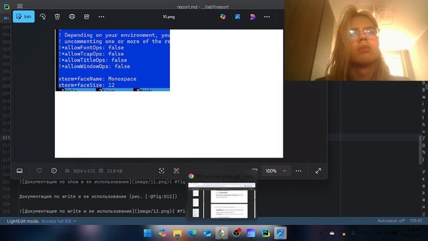The image size is (428, 241).
Task: Click the 115:61 cursor position indicator
Action: [416, 221]
